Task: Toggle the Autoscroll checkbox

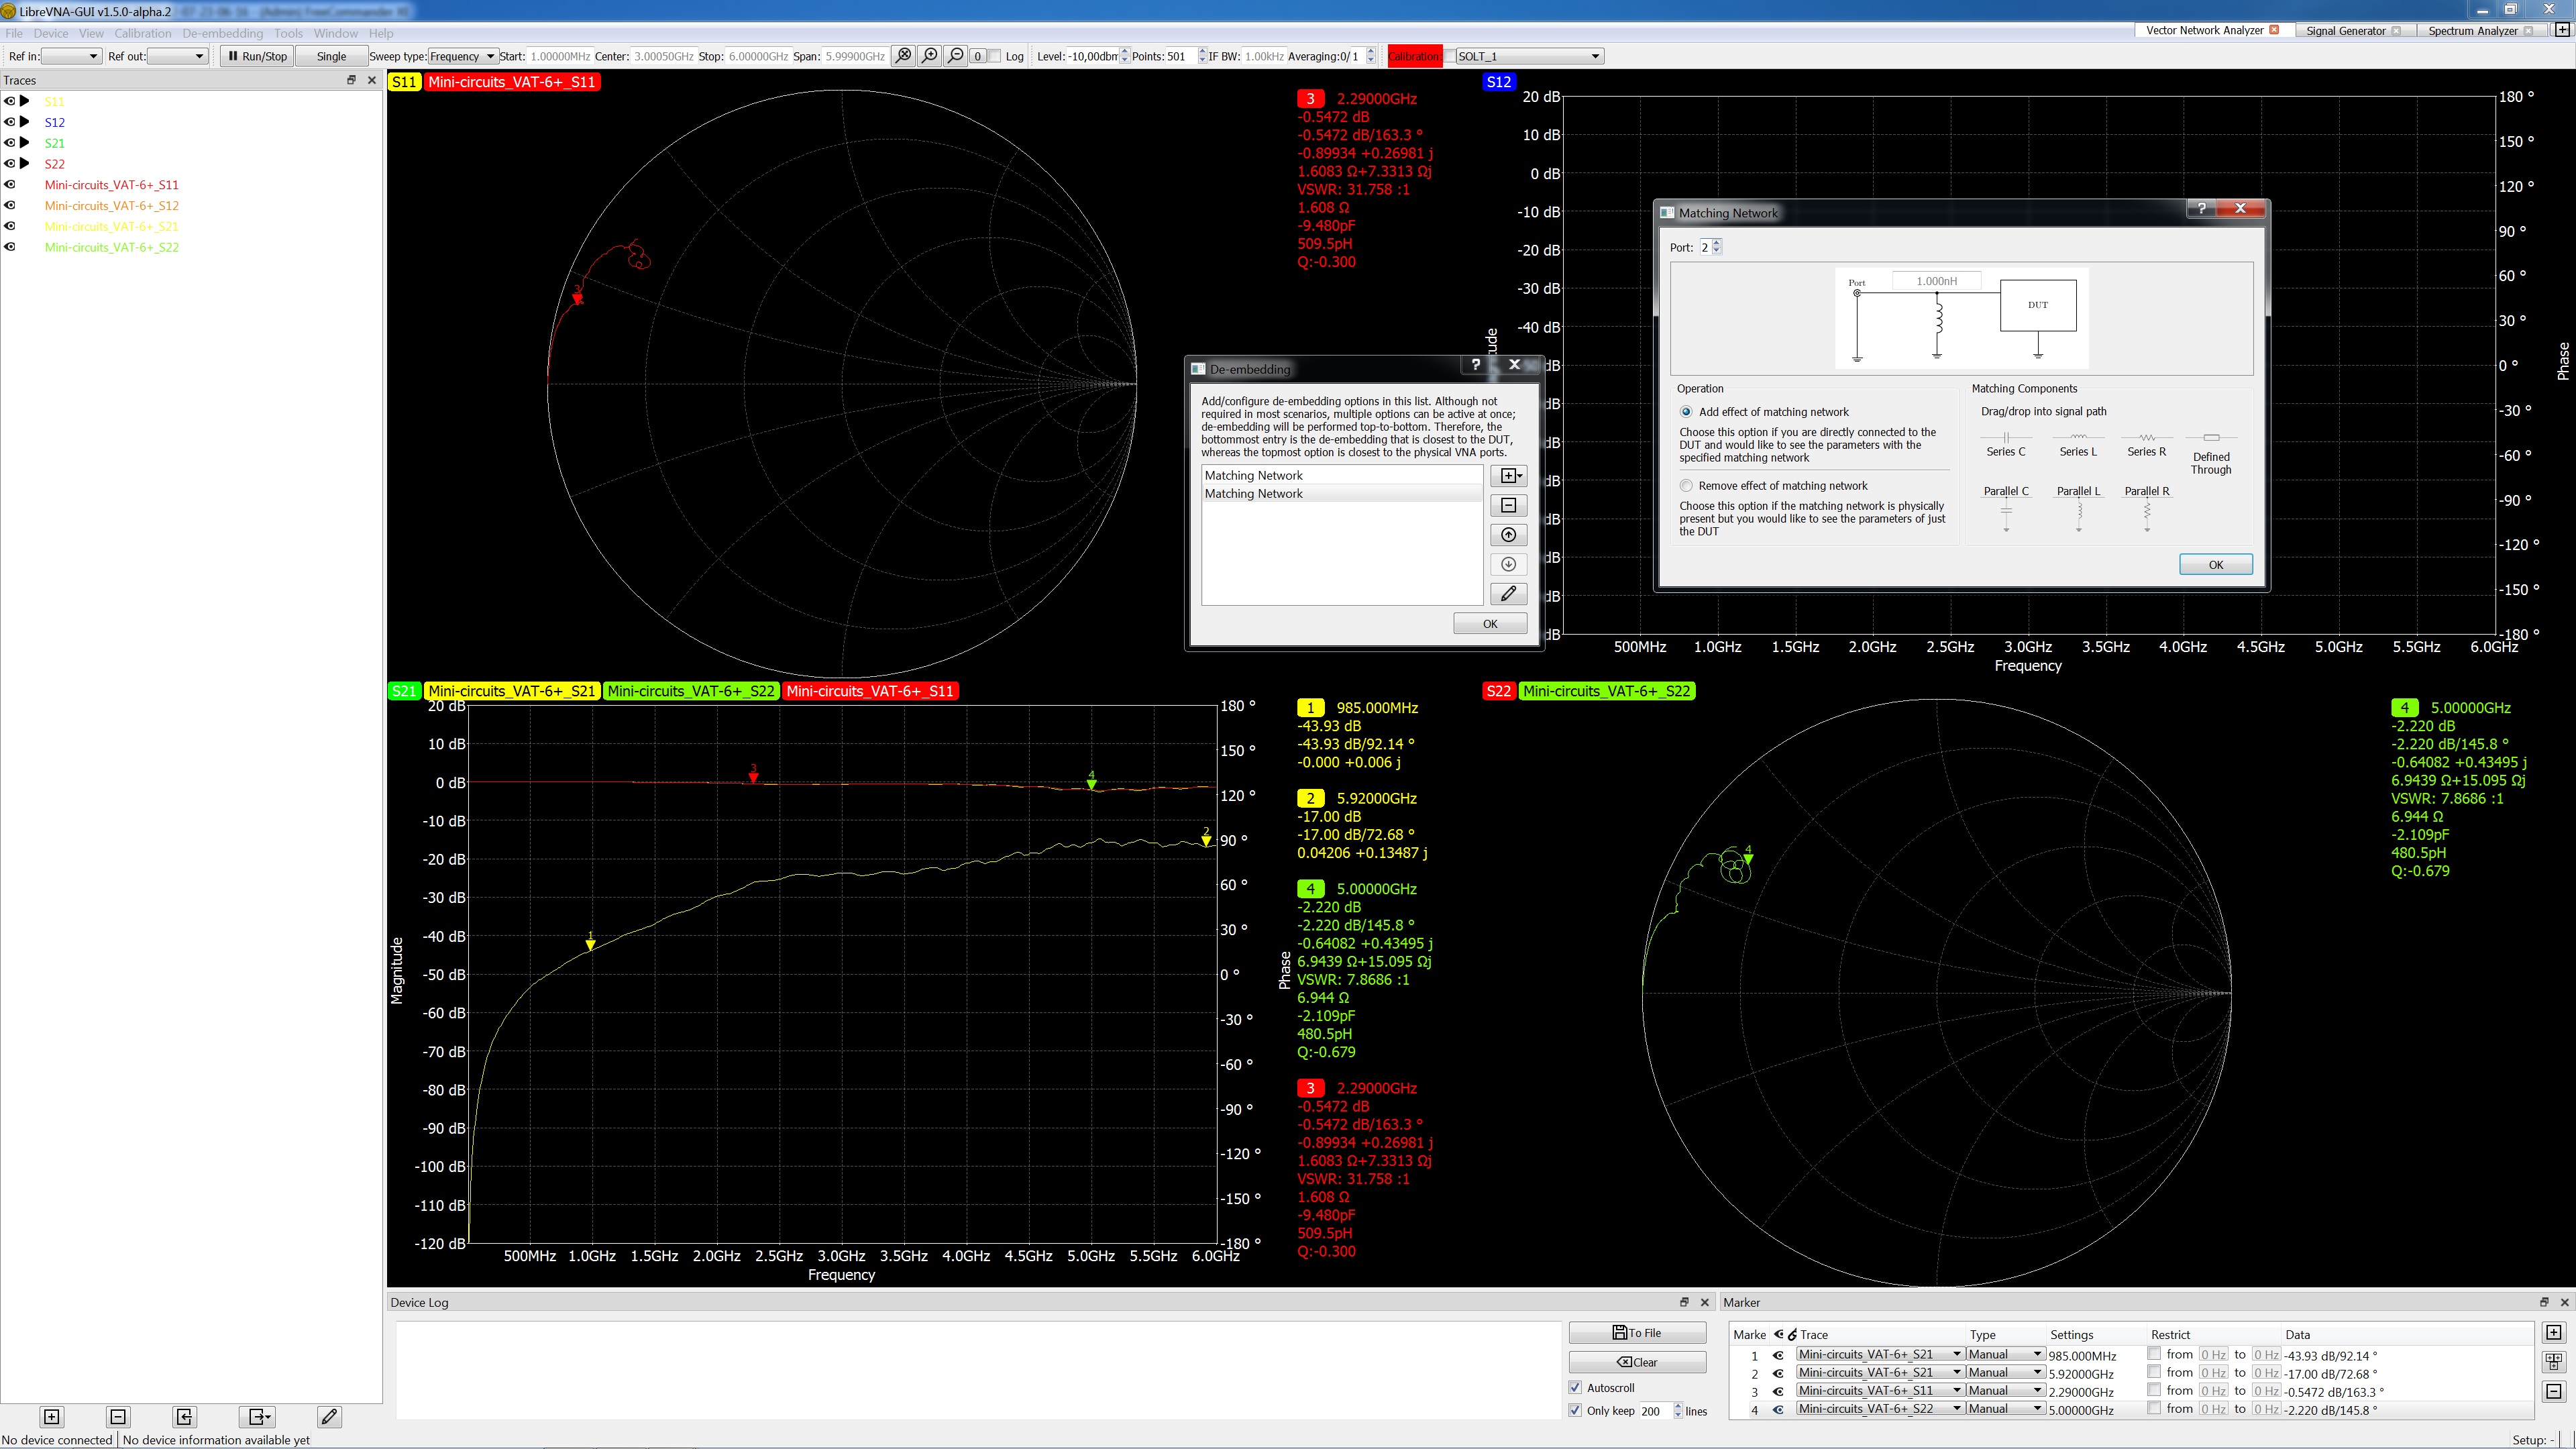Action: click(x=1576, y=1388)
